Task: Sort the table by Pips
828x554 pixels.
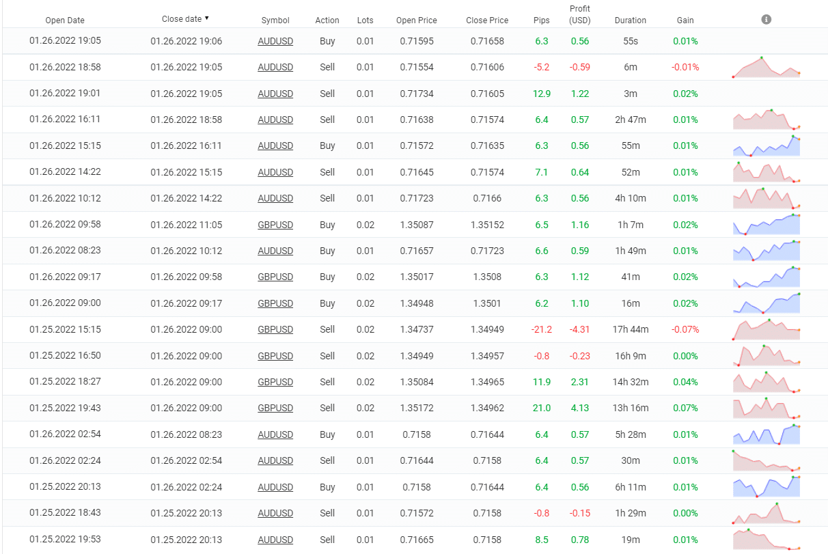Action: [541, 20]
